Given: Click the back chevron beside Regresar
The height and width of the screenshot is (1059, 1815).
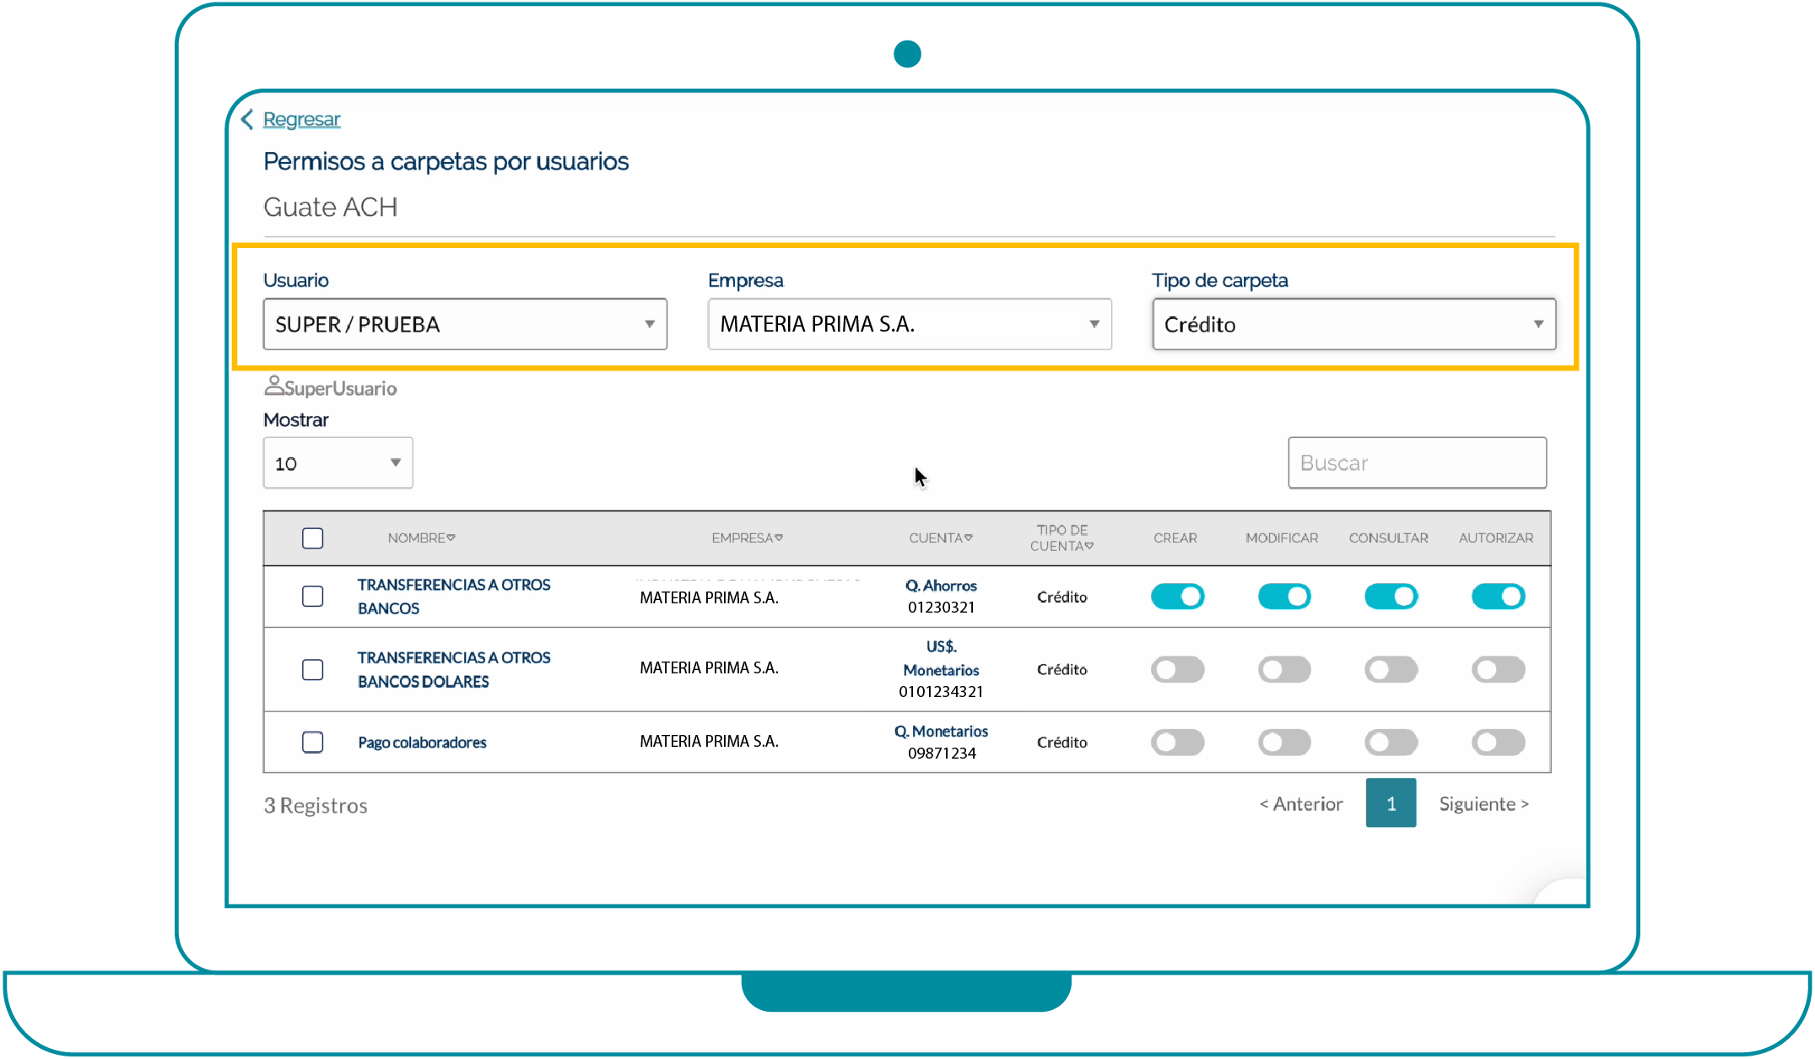Looking at the screenshot, I should [x=247, y=120].
